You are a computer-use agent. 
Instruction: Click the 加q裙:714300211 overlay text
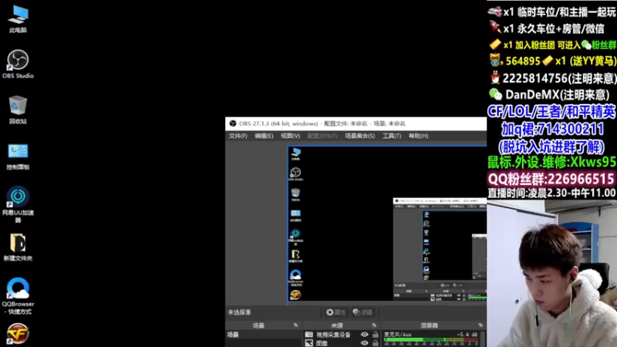(552, 129)
